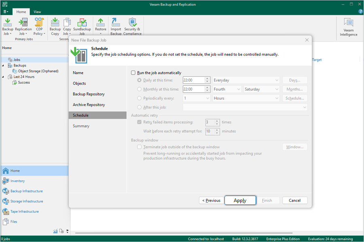
Task: Select the Daily at this time option
Action: click(x=139, y=80)
